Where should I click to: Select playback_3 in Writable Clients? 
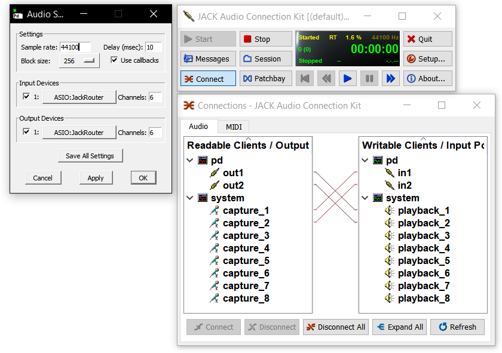click(x=424, y=235)
